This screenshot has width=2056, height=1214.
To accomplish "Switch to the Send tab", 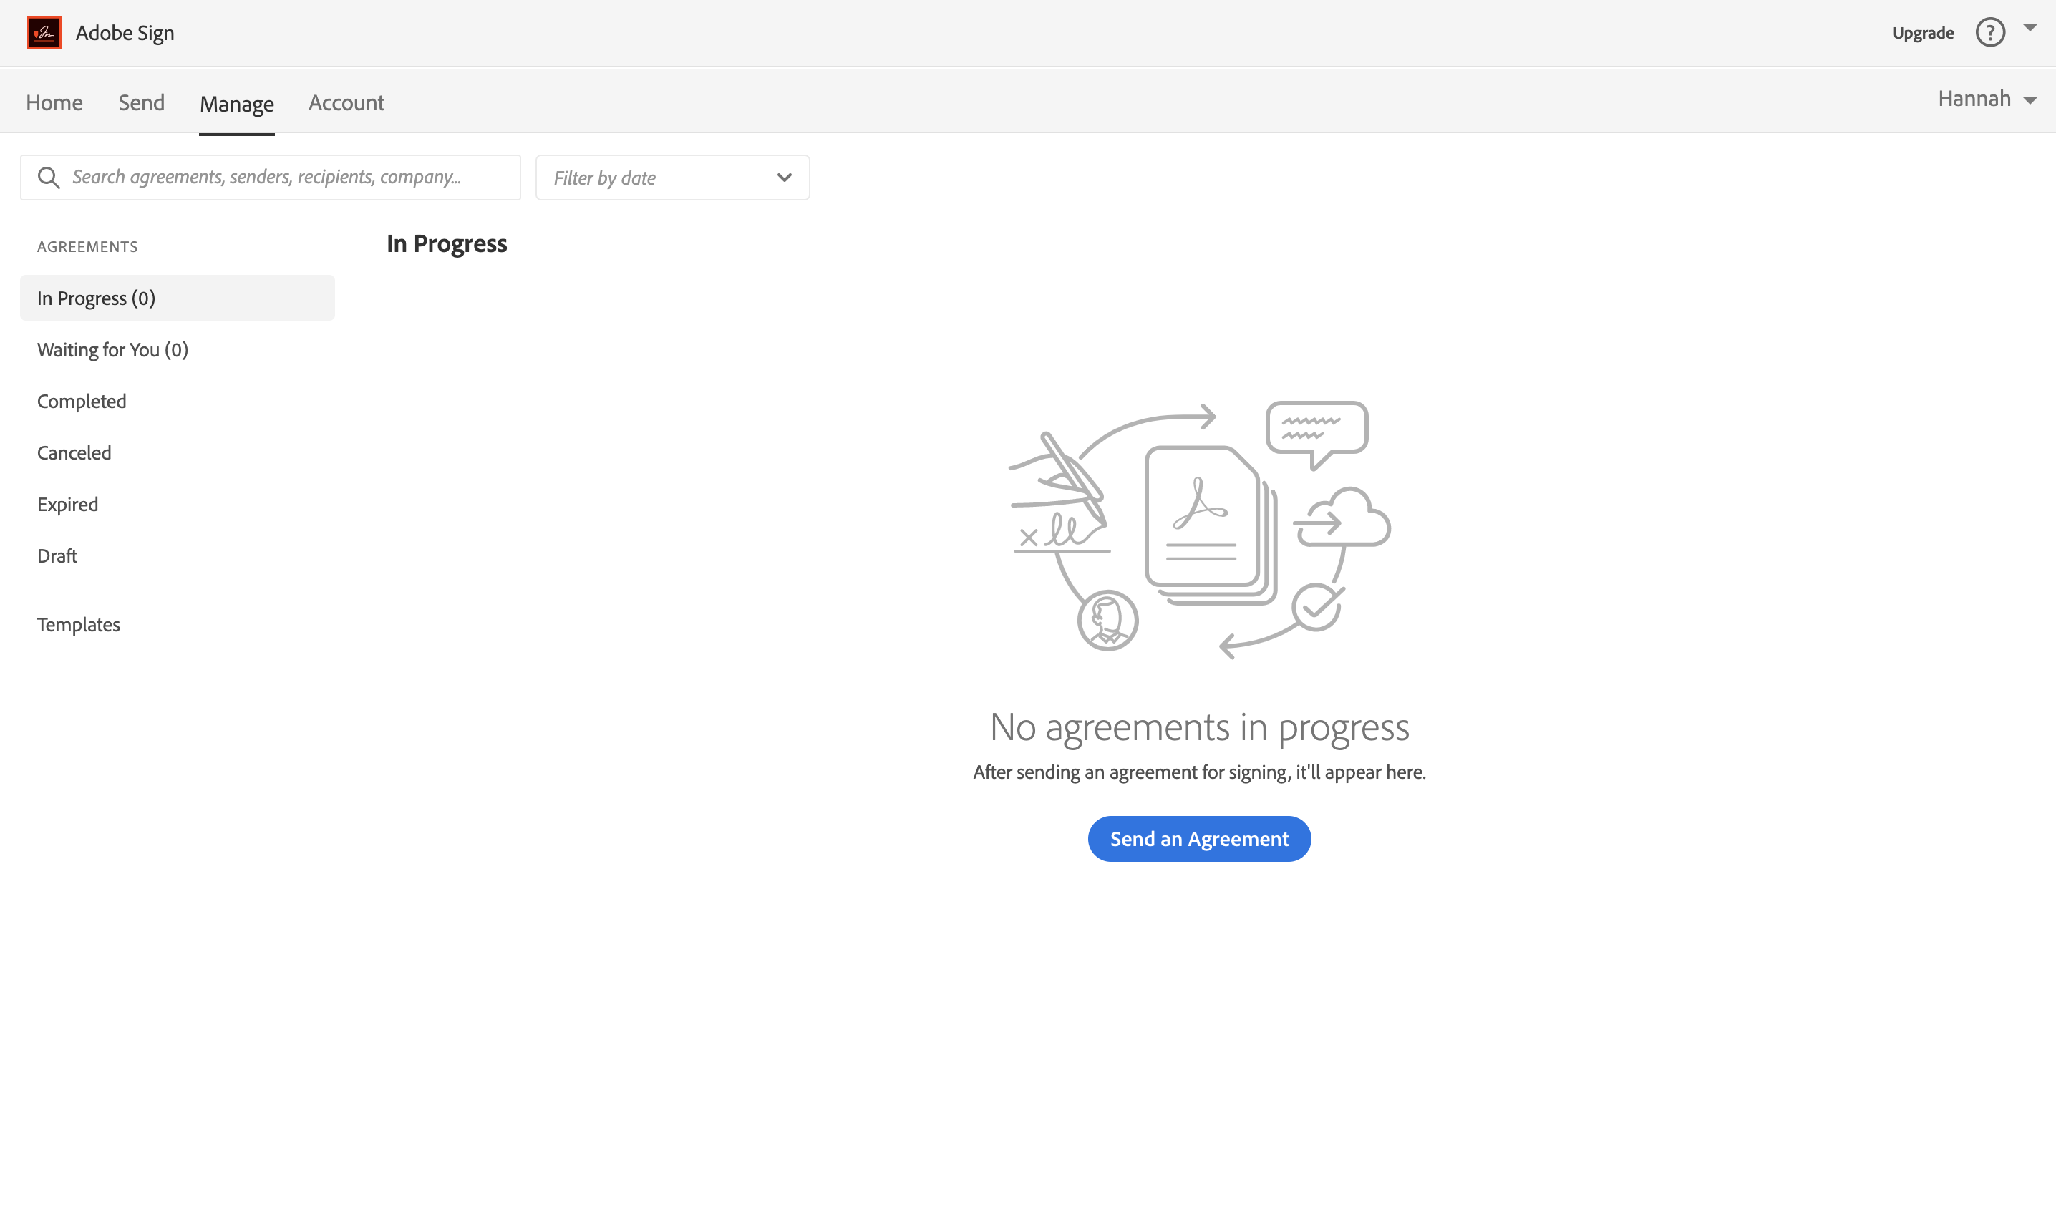I will coord(142,102).
